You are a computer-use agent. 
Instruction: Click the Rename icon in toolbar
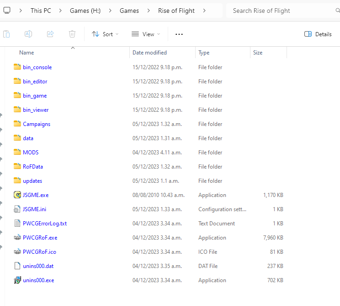click(x=28, y=34)
